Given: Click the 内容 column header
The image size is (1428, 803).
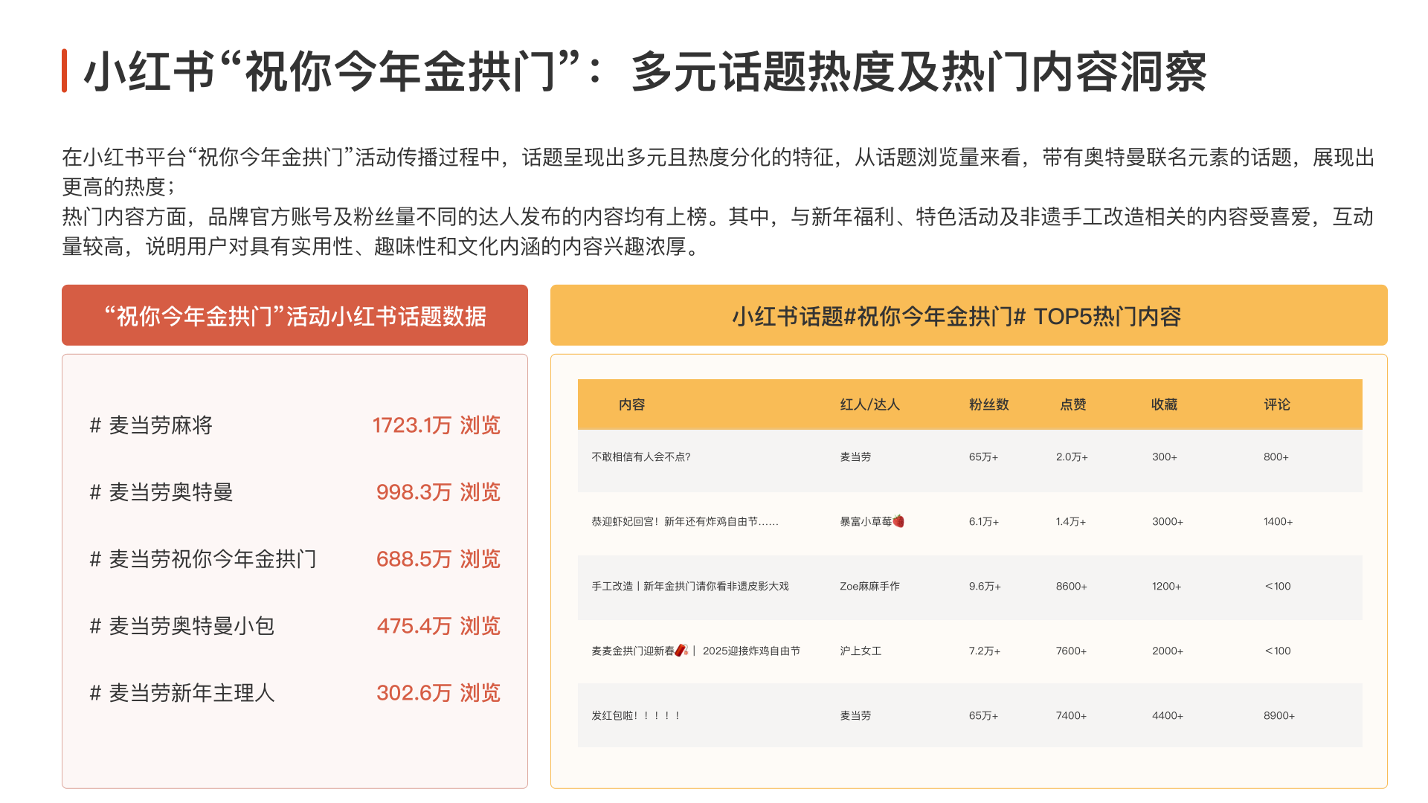Looking at the screenshot, I should click(631, 404).
